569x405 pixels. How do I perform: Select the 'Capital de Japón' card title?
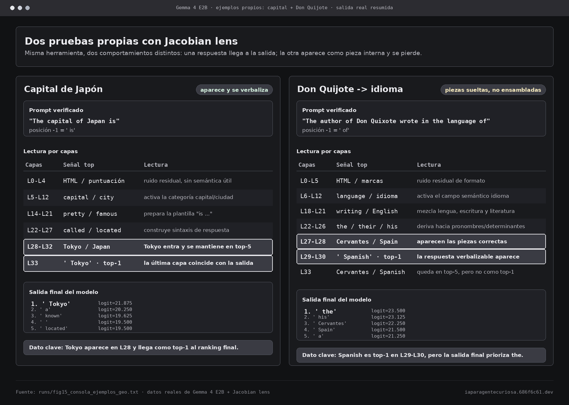(x=63, y=89)
